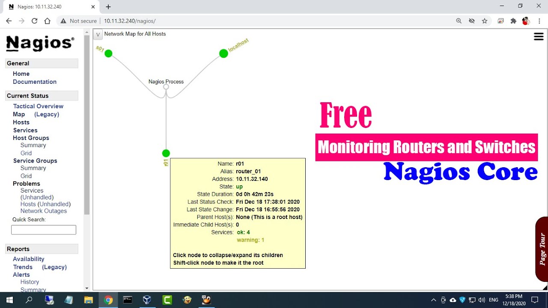548x308 pixels.
Task: Open Service Groups Summary
Action: (x=33, y=168)
